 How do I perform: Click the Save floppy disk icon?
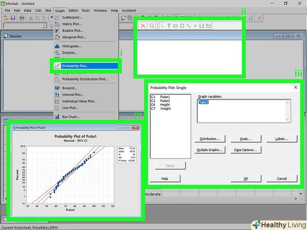[x=13, y=18]
